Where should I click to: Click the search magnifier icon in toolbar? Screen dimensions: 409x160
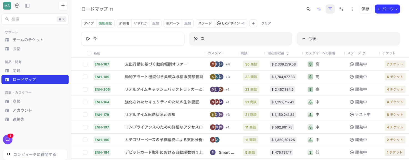tap(308, 9)
